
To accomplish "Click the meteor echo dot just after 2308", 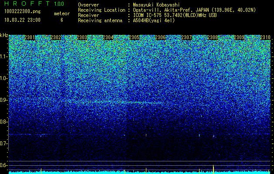I will point(213,136).
